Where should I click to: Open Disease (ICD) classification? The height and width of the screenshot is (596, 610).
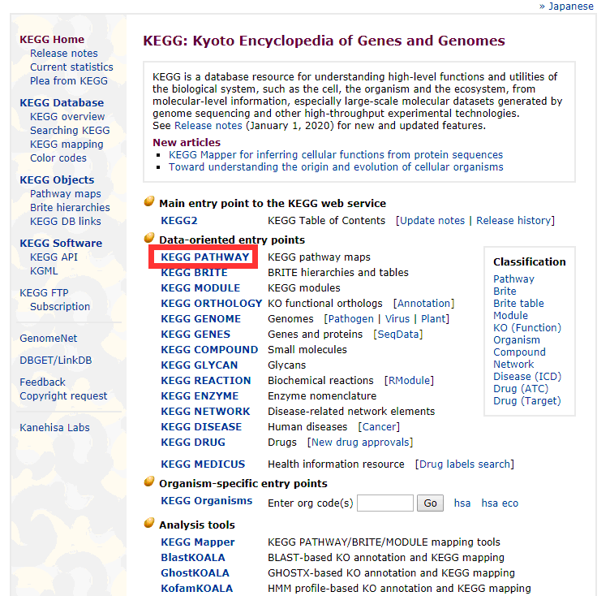point(527,377)
